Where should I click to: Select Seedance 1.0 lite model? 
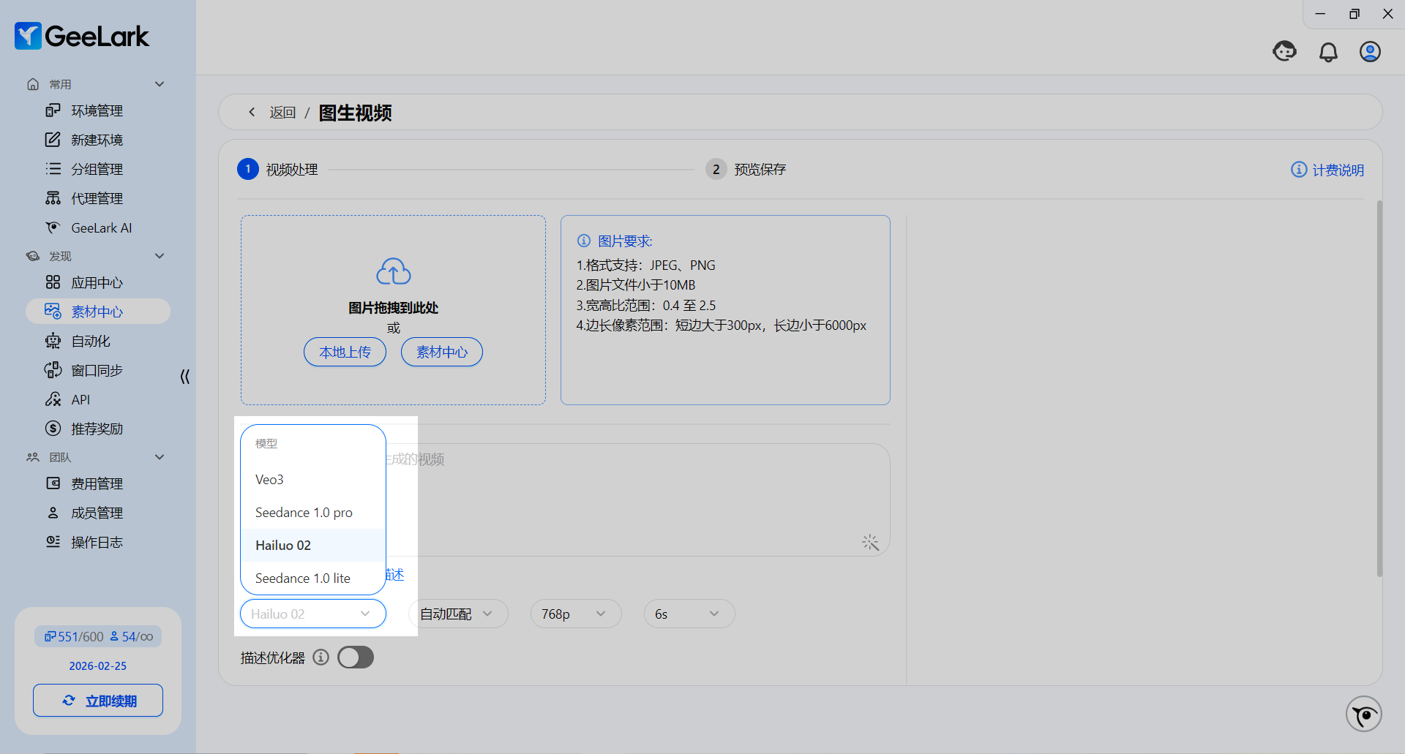(313, 578)
